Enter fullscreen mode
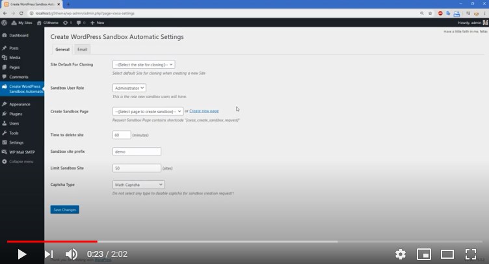The image size is (489, 264). coord(471,254)
